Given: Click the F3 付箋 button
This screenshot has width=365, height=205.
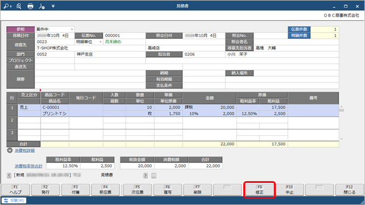Looking at the screenshot, I should [76, 190].
